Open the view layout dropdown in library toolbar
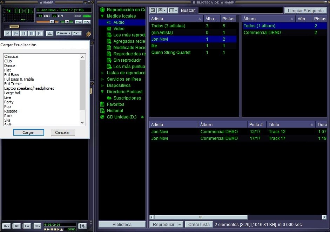 (x=162, y=10)
